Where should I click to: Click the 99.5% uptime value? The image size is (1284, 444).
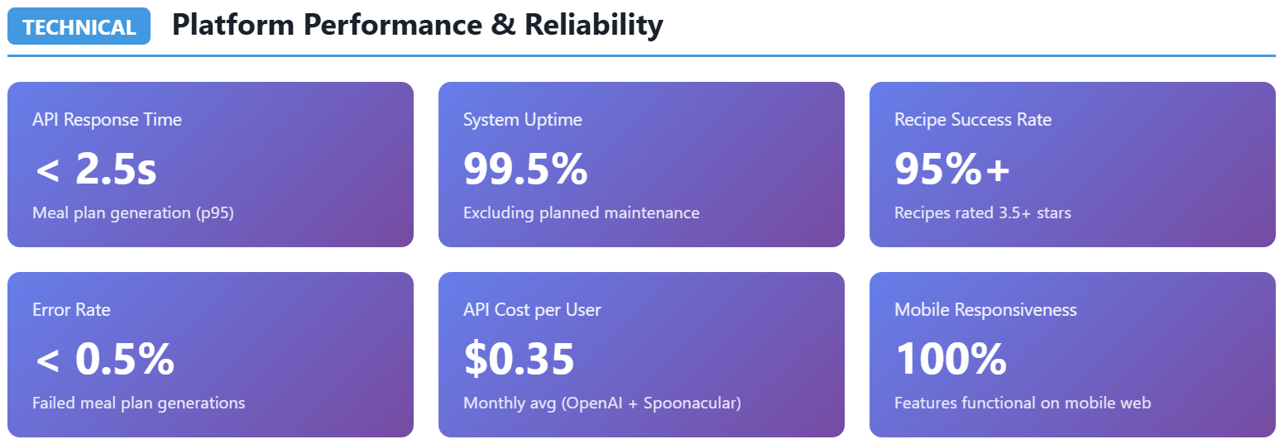pos(525,169)
